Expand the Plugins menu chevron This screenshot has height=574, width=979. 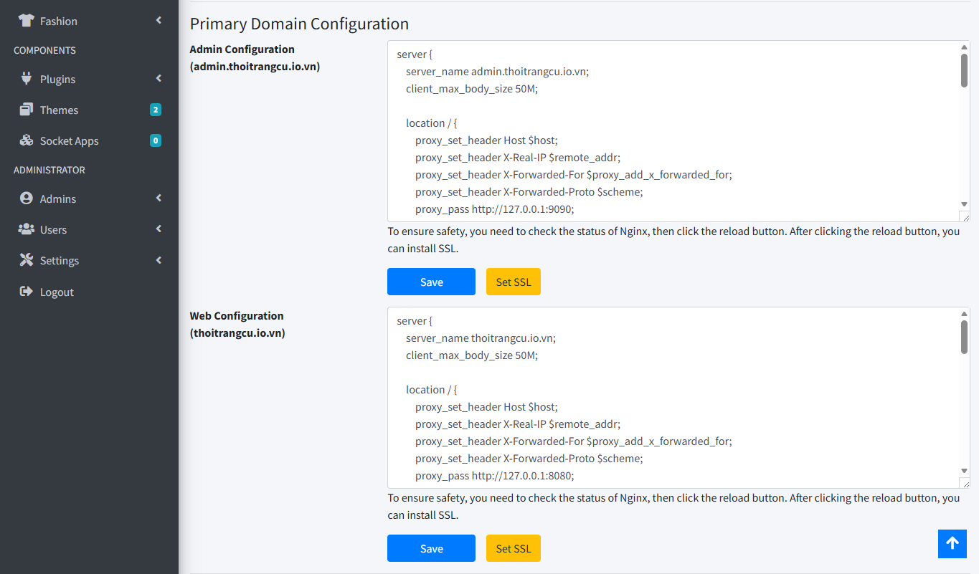tap(159, 79)
